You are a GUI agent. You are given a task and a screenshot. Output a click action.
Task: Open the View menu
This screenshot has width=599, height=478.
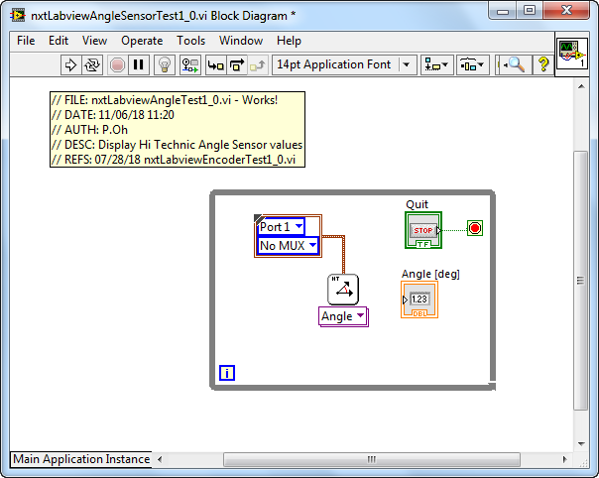tap(94, 41)
